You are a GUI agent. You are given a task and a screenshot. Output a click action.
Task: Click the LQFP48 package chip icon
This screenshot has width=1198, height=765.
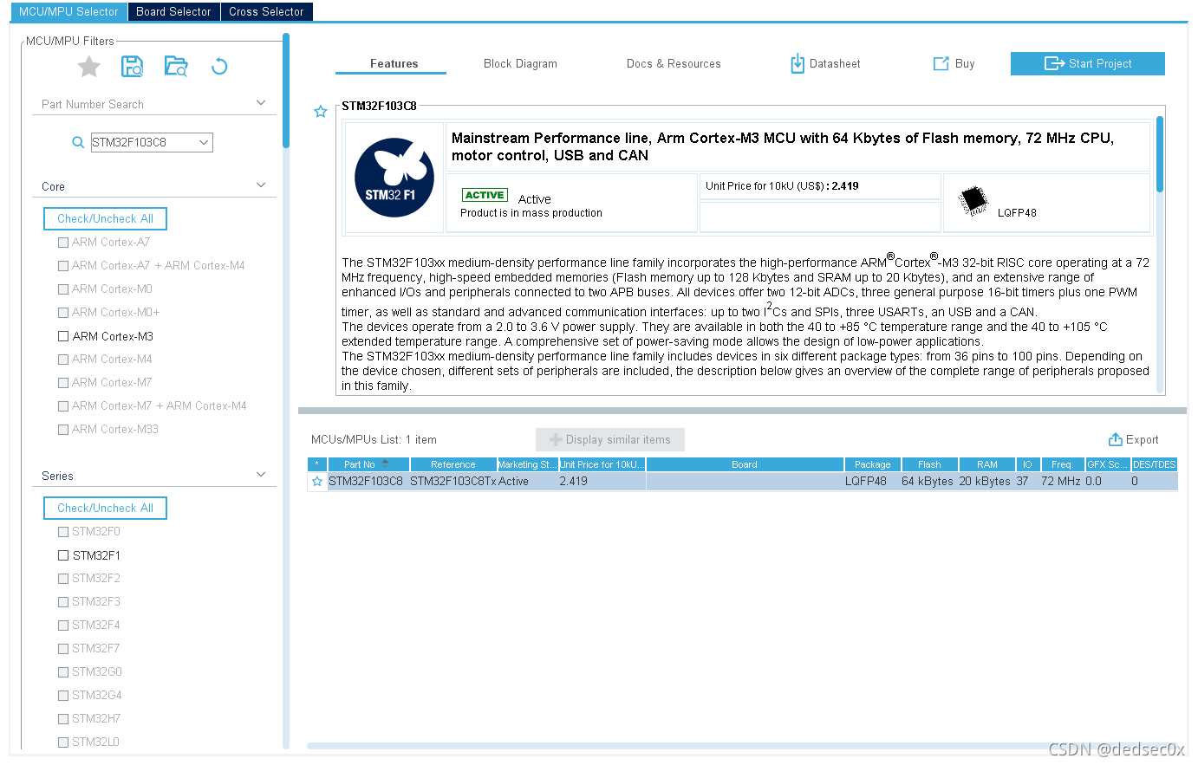tap(973, 201)
